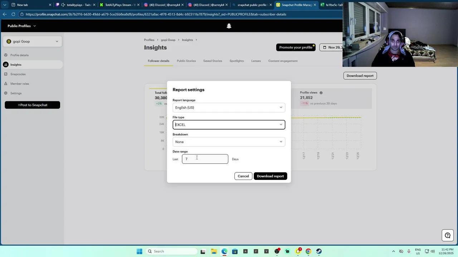
Task: Open Snapchat app in taskbar
Action: [298, 251]
